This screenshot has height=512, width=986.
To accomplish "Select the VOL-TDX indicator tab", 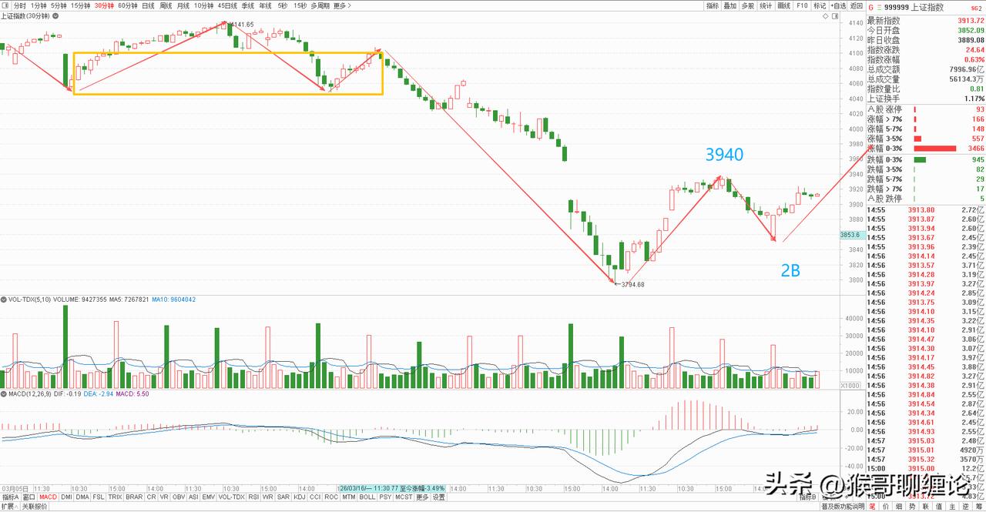I will (x=231, y=497).
